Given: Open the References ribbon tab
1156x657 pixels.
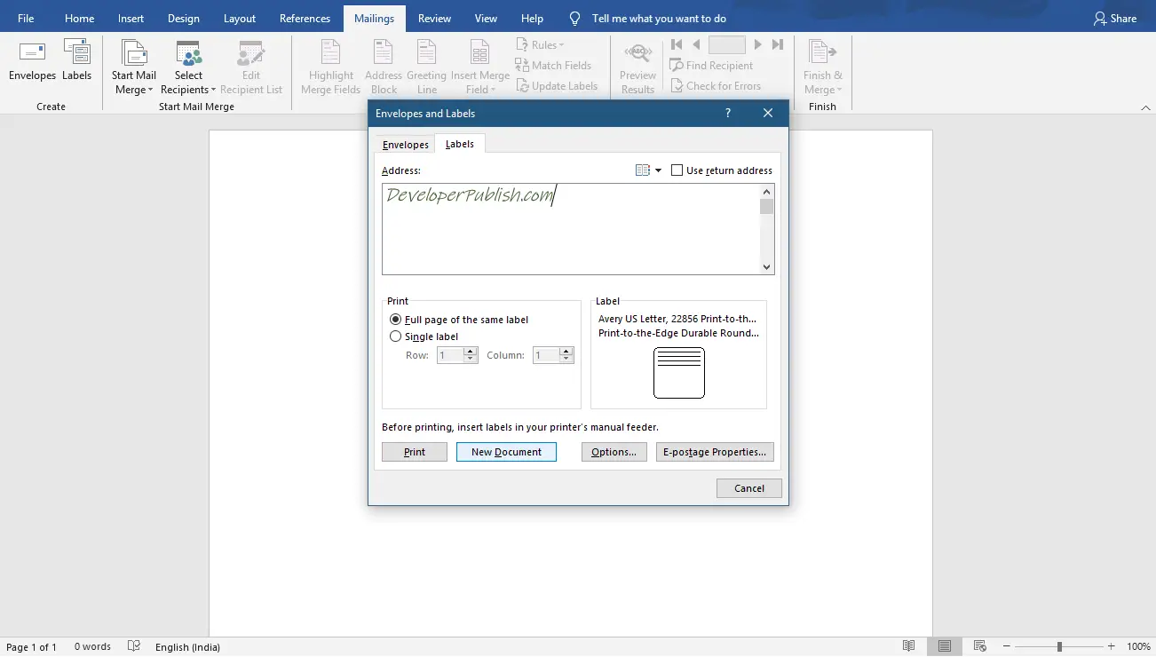Looking at the screenshot, I should (305, 17).
